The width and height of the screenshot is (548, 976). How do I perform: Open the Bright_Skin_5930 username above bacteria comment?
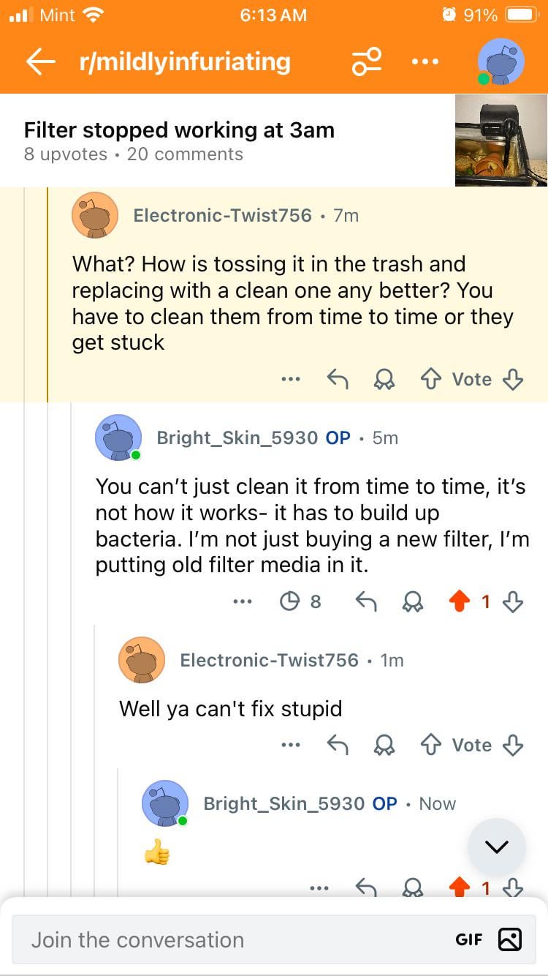(237, 438)
